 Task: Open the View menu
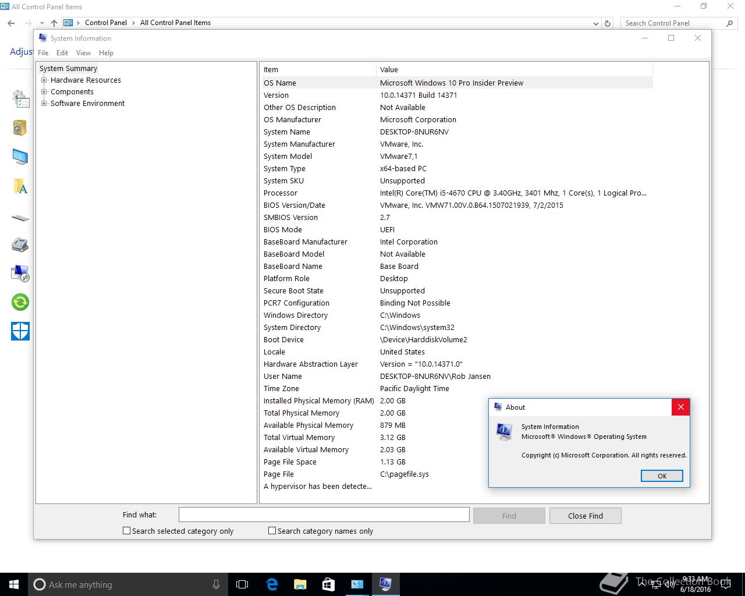83,53
